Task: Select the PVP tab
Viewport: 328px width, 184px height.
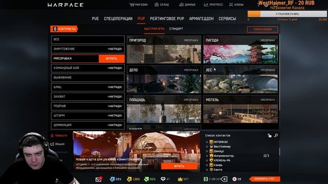Action: click(x=141, y=19)
